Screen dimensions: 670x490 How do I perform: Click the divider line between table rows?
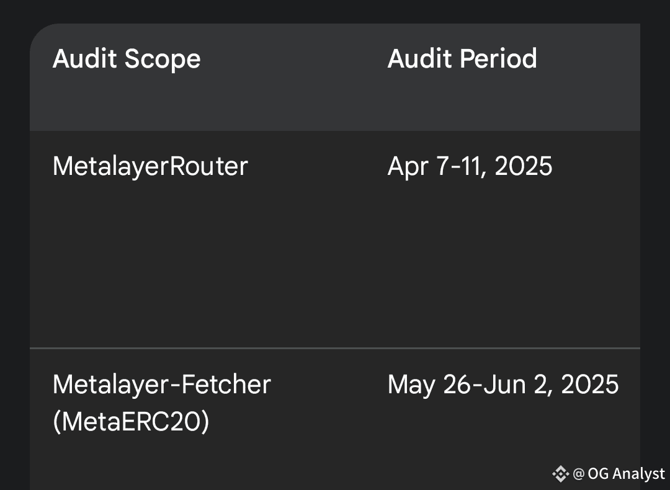pos(335,348)
